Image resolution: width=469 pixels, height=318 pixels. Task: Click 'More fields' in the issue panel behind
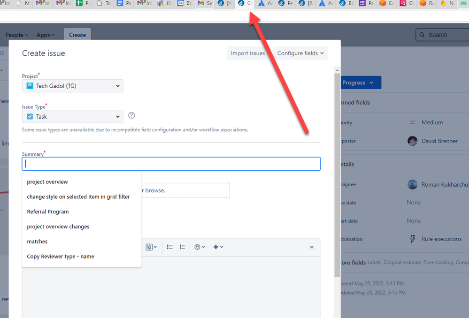354,262
